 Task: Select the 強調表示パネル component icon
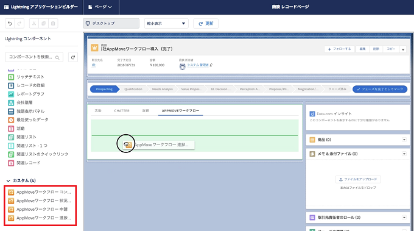point(11,112)
